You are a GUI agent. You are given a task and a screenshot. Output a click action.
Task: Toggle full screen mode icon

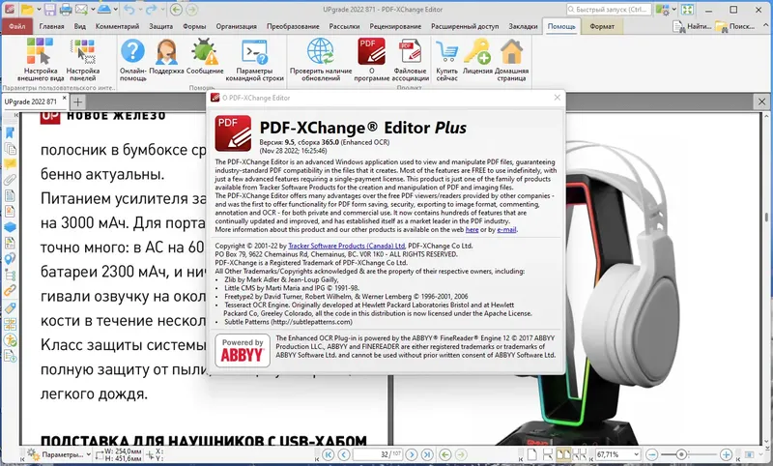(x=688, y=10)
